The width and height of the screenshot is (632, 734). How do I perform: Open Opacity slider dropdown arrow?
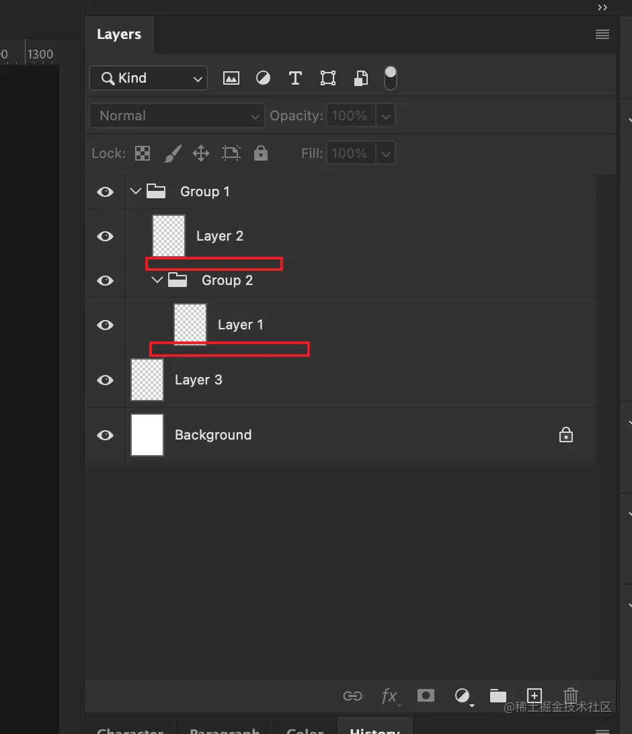click(385, 116)
